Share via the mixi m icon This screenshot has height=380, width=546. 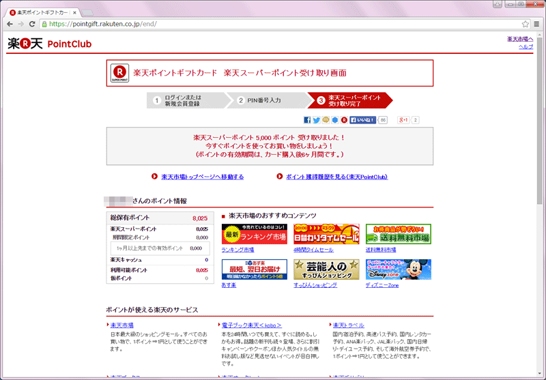326,120
